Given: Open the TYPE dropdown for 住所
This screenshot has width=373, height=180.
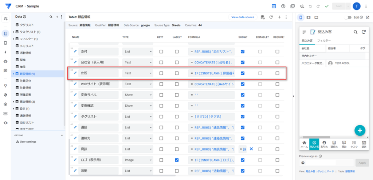Looking at the screenshot, I should click(x=138, y=73).
